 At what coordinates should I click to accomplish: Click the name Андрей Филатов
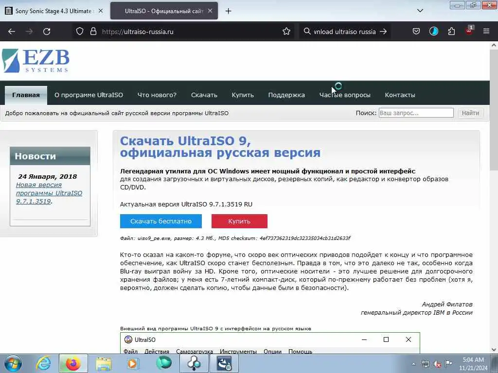pyautogui.click(x=447, y=304)
